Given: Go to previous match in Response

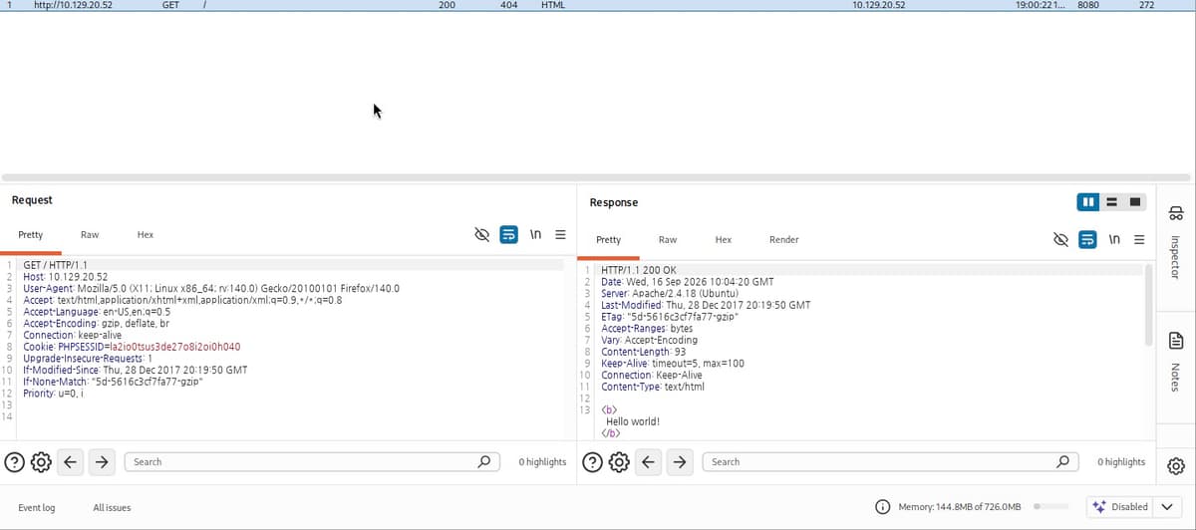Looking at the screenshot, I should click(x=648, y=461).
